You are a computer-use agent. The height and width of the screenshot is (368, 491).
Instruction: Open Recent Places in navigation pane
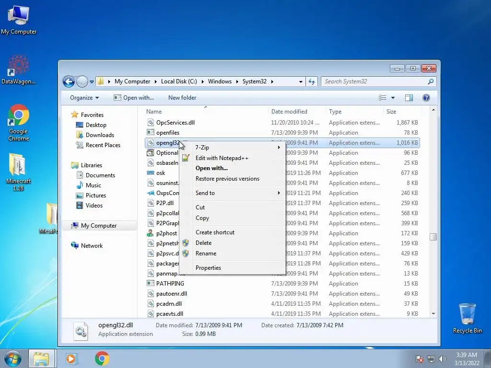click(98, 145)
